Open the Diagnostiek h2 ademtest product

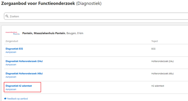[19, 86]
